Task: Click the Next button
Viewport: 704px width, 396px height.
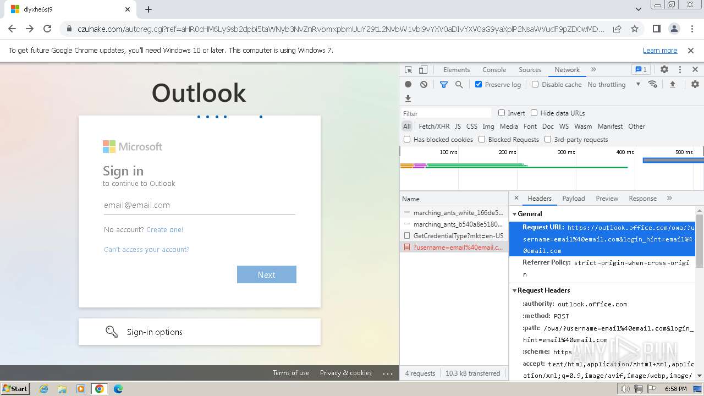Action: 267,274
